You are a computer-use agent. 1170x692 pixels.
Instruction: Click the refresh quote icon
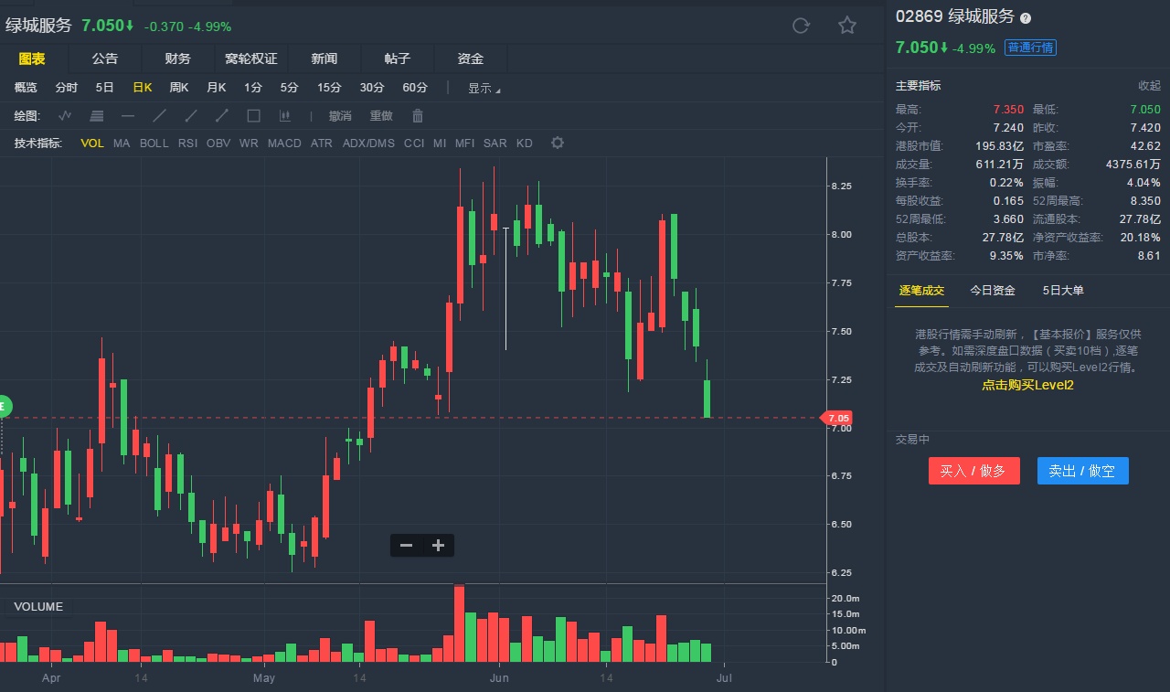[801, 26]
